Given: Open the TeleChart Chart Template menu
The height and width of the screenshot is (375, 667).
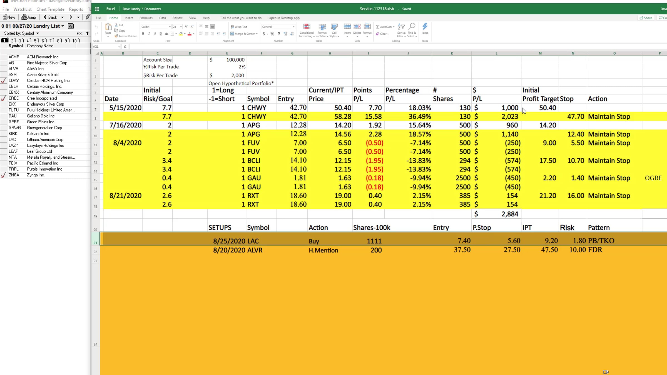Looking at the screenshot, I should click(x=50, y=9).
